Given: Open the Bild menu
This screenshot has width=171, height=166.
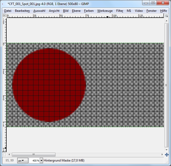Looking at the screenshot, I should pyautogui.click(x=66, y=11).
